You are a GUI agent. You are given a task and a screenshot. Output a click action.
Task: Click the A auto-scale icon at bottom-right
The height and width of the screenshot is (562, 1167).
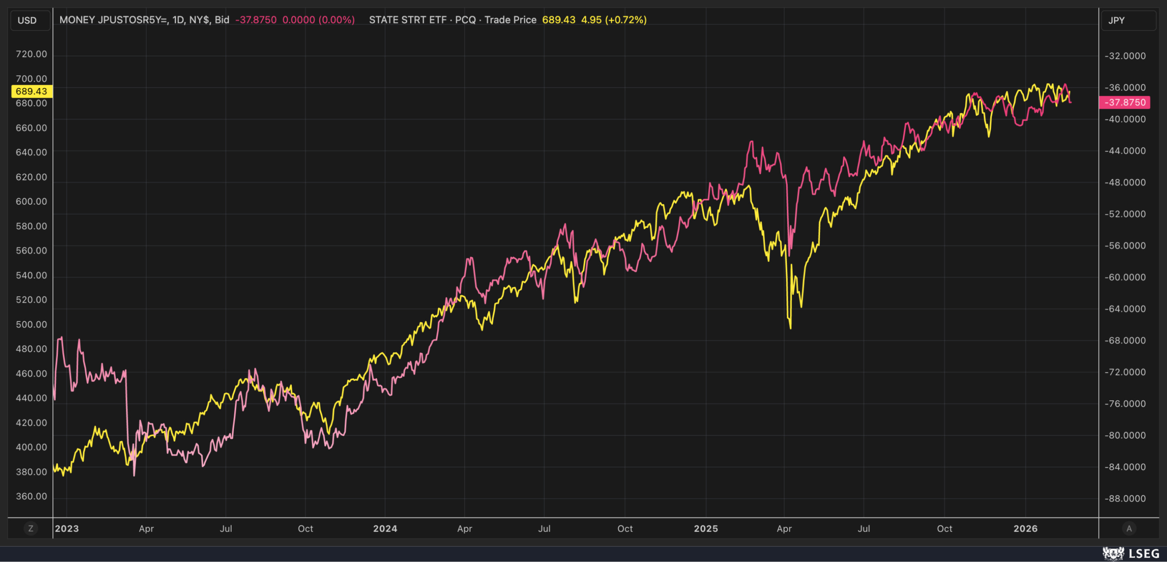point(1129,528)
